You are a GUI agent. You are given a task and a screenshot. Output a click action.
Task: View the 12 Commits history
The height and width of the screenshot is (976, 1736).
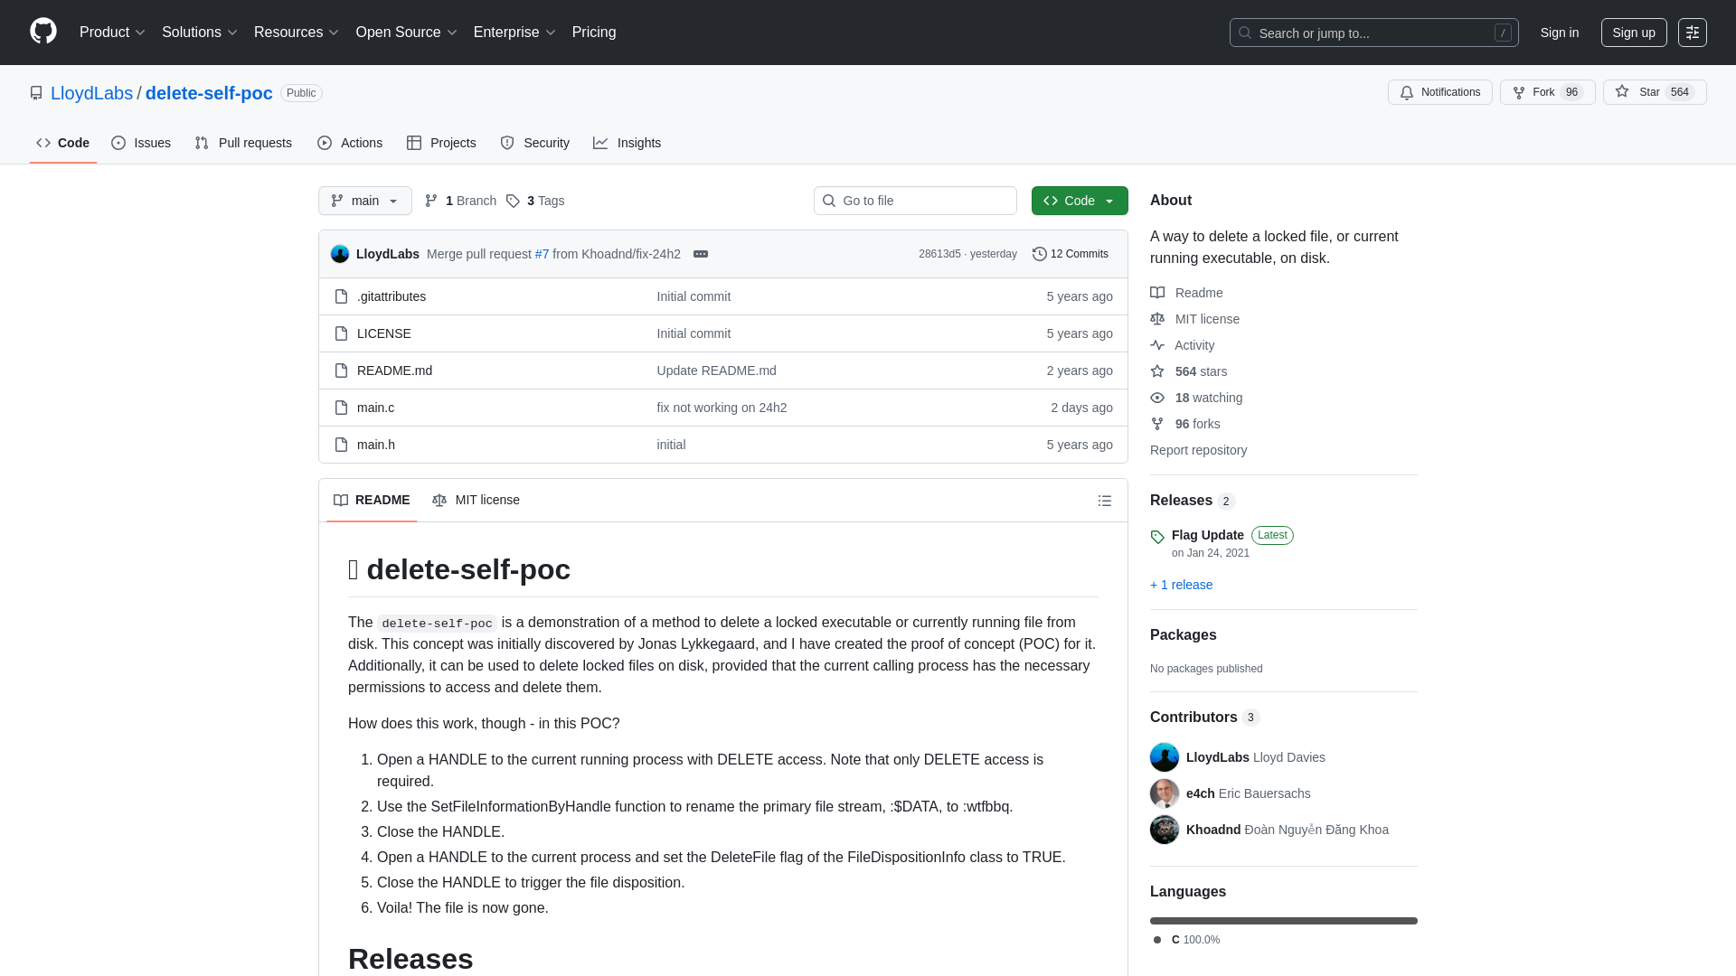(x=1071, y=254)
